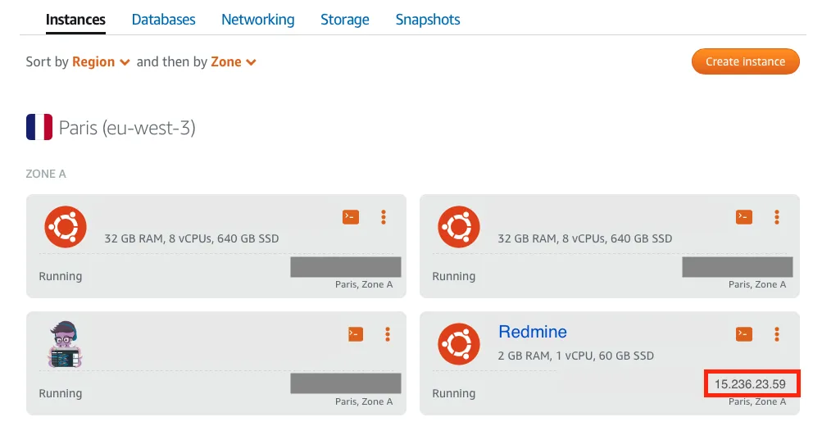Click the Create instance button
This screenshot has height=426, width=813.
745,61
